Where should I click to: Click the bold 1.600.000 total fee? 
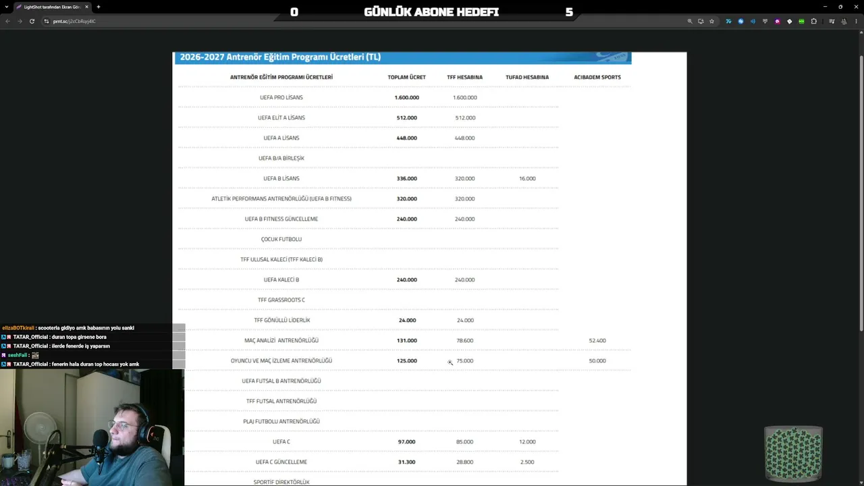coord(407,97)
